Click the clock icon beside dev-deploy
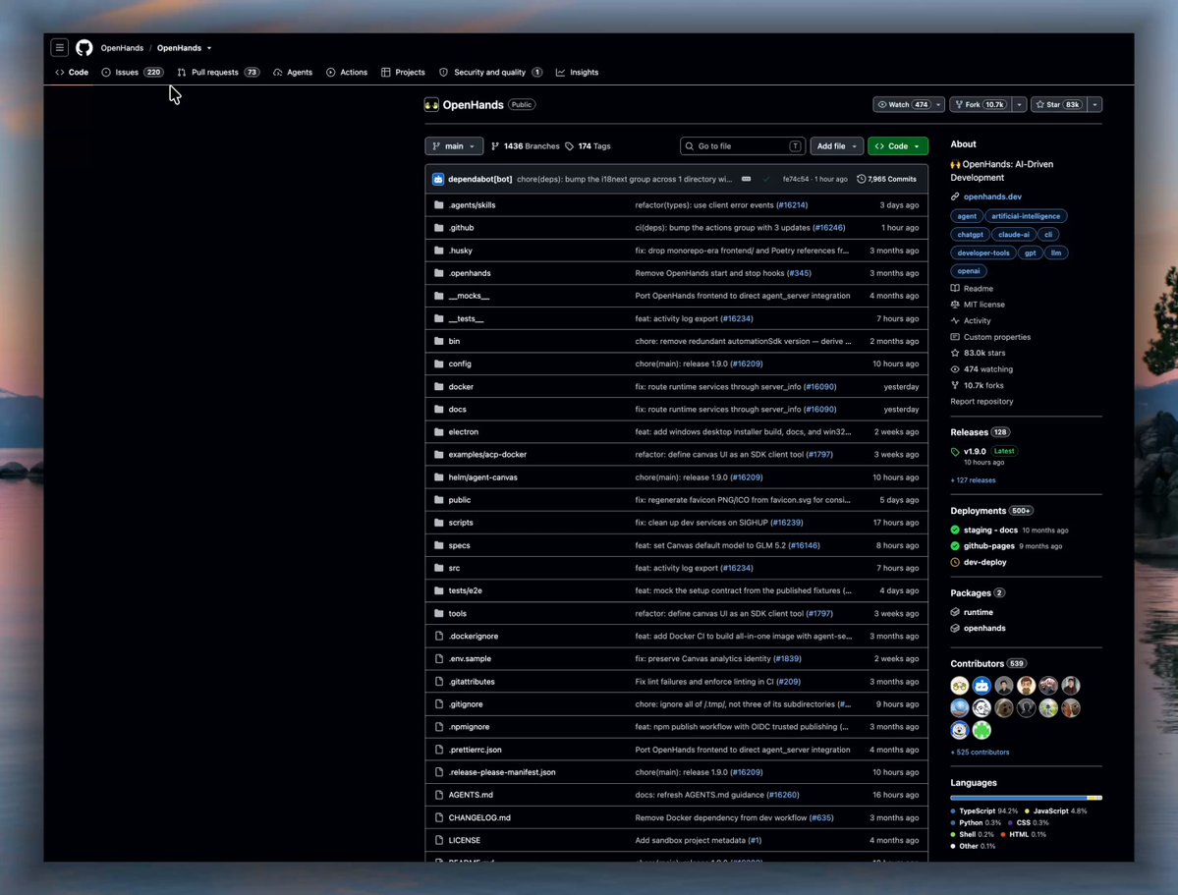The height and width of the screenshot is (895, 1178). (955, 562)
